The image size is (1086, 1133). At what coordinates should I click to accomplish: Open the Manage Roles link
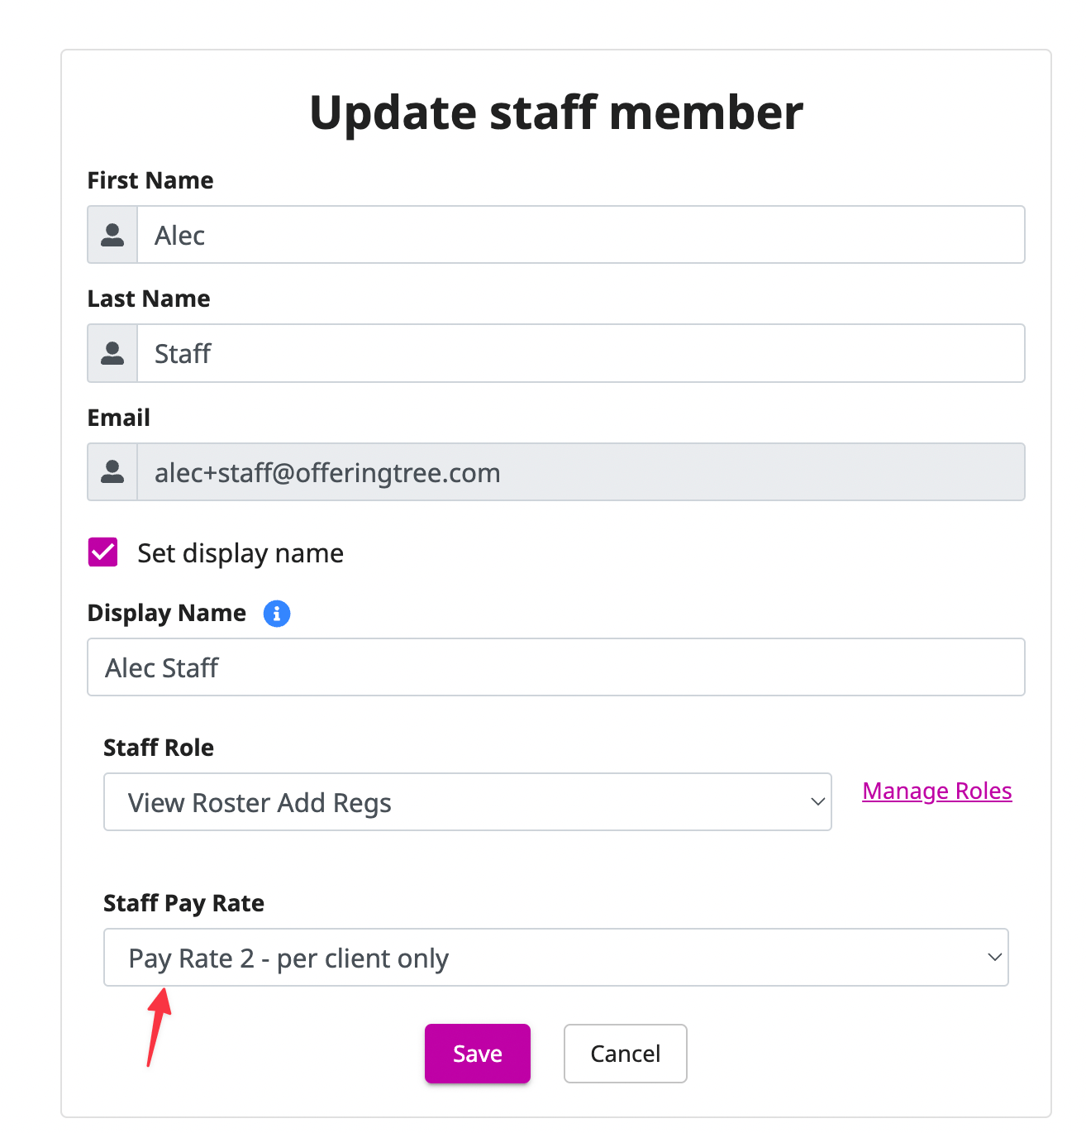(x=936, y=791)
